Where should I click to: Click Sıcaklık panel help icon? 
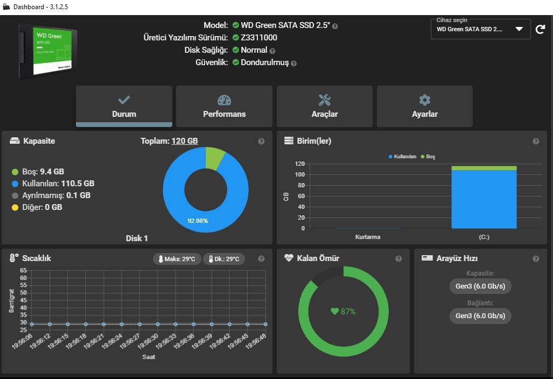[x=261, y=259]
